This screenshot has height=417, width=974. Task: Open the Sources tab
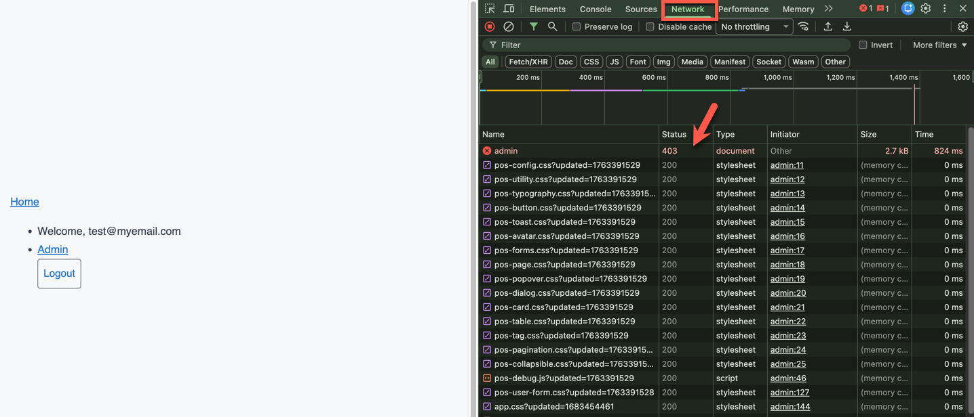(640, 9)
